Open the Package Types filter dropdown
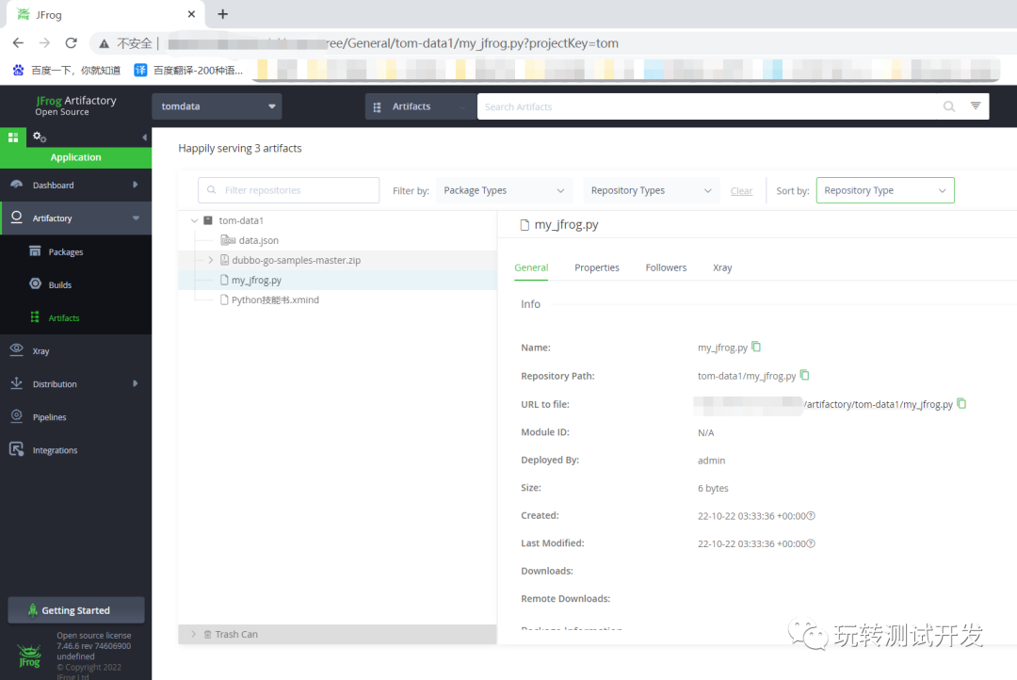 click(x=504, y=190)
